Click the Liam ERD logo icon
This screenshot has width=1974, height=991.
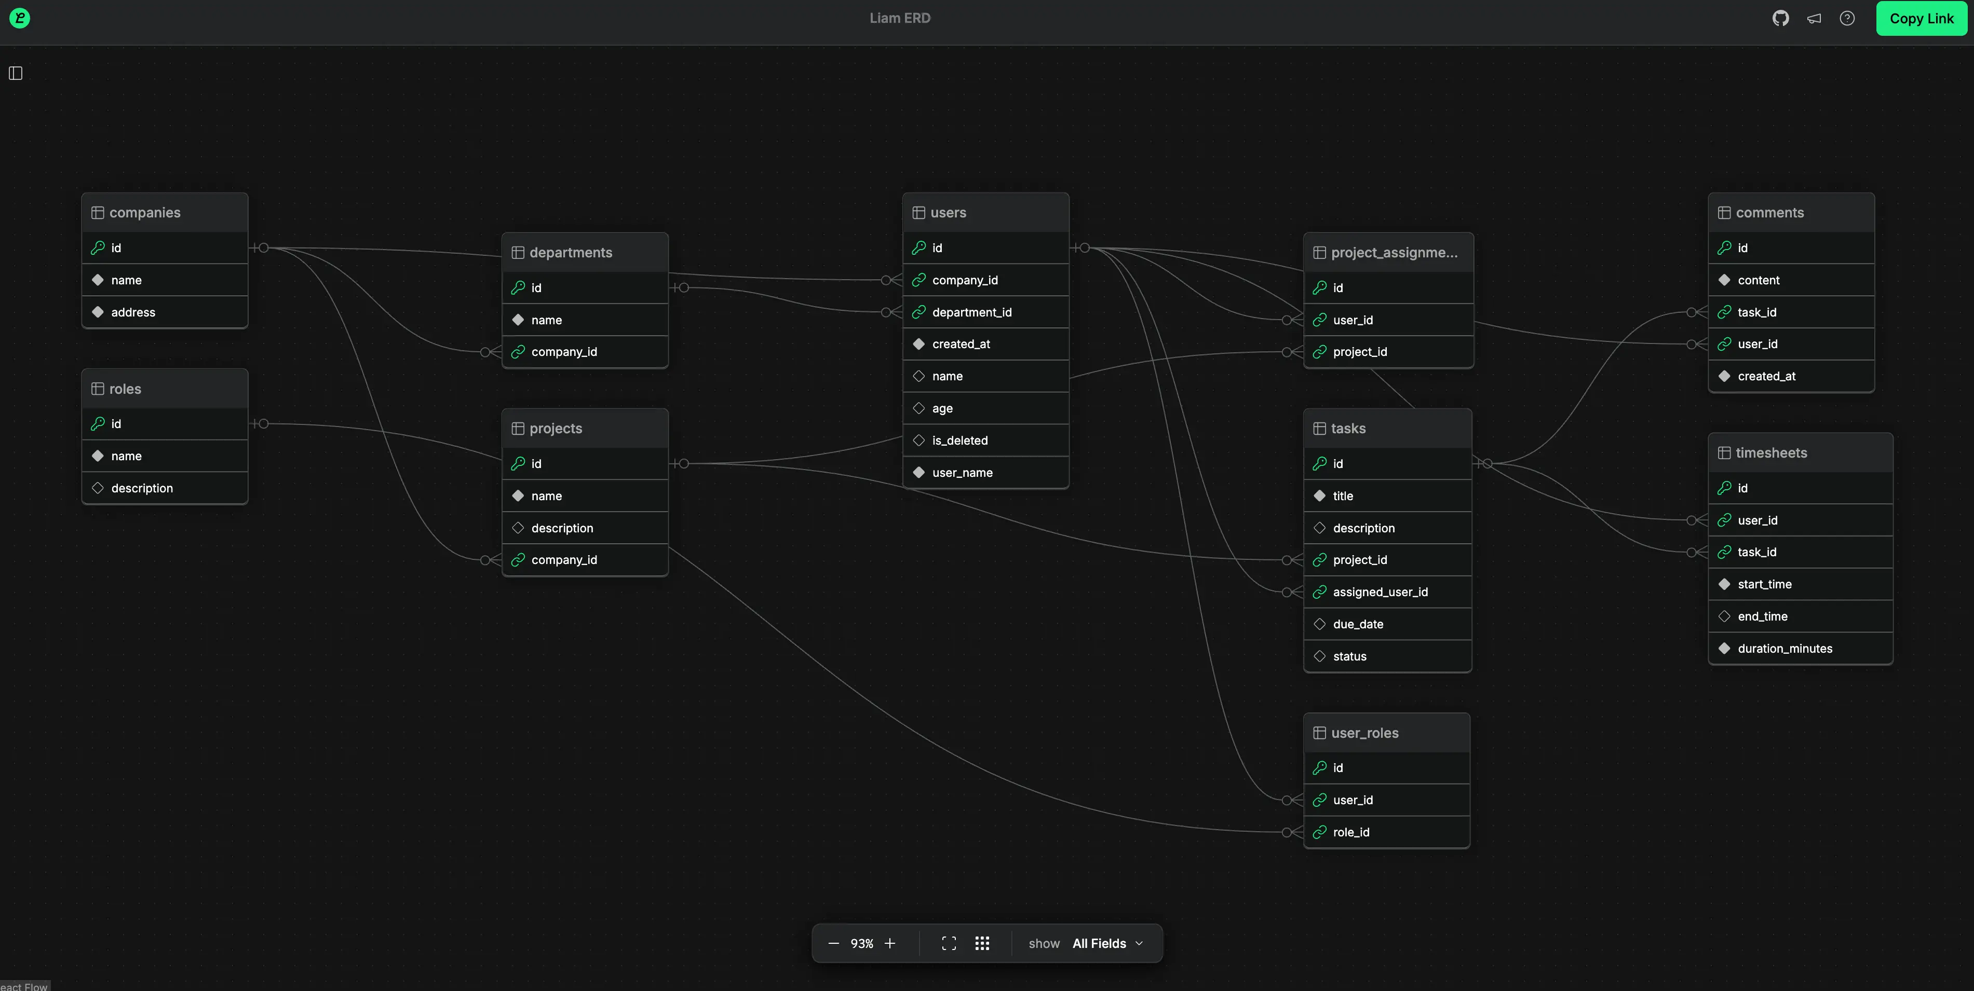coord(20,18)
